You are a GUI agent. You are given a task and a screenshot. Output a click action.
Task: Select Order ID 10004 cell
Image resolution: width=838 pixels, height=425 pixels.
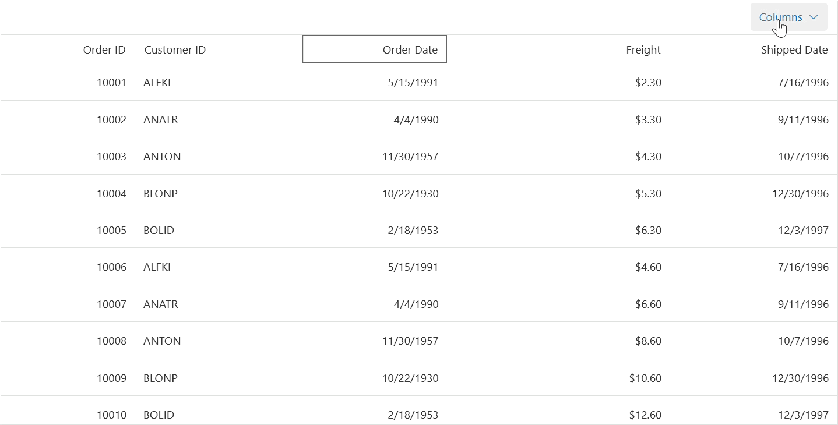(111, 194)
